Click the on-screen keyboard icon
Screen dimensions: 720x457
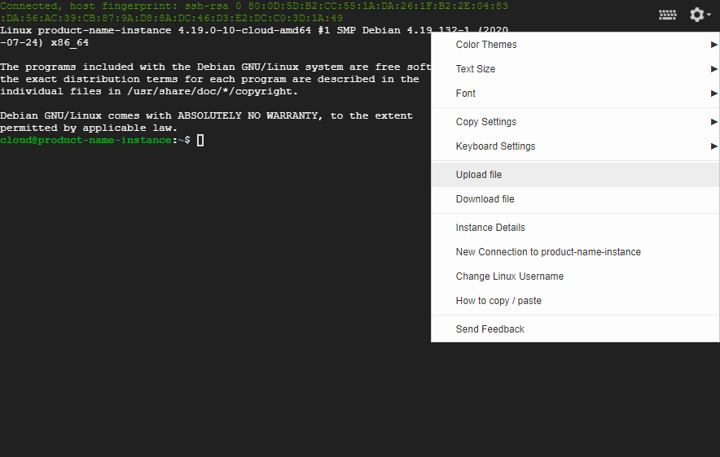click(668, 15)
